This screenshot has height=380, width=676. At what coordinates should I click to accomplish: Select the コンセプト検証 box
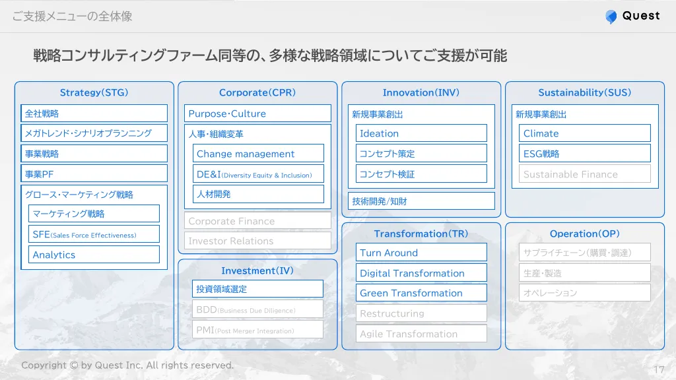pos(421,174)
